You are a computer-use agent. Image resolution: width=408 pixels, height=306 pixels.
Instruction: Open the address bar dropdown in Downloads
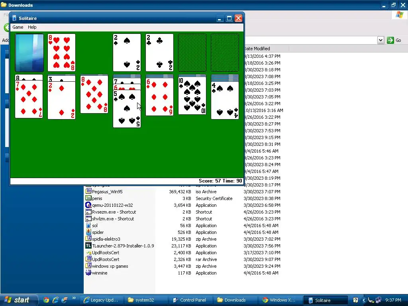tap(381, 40)
